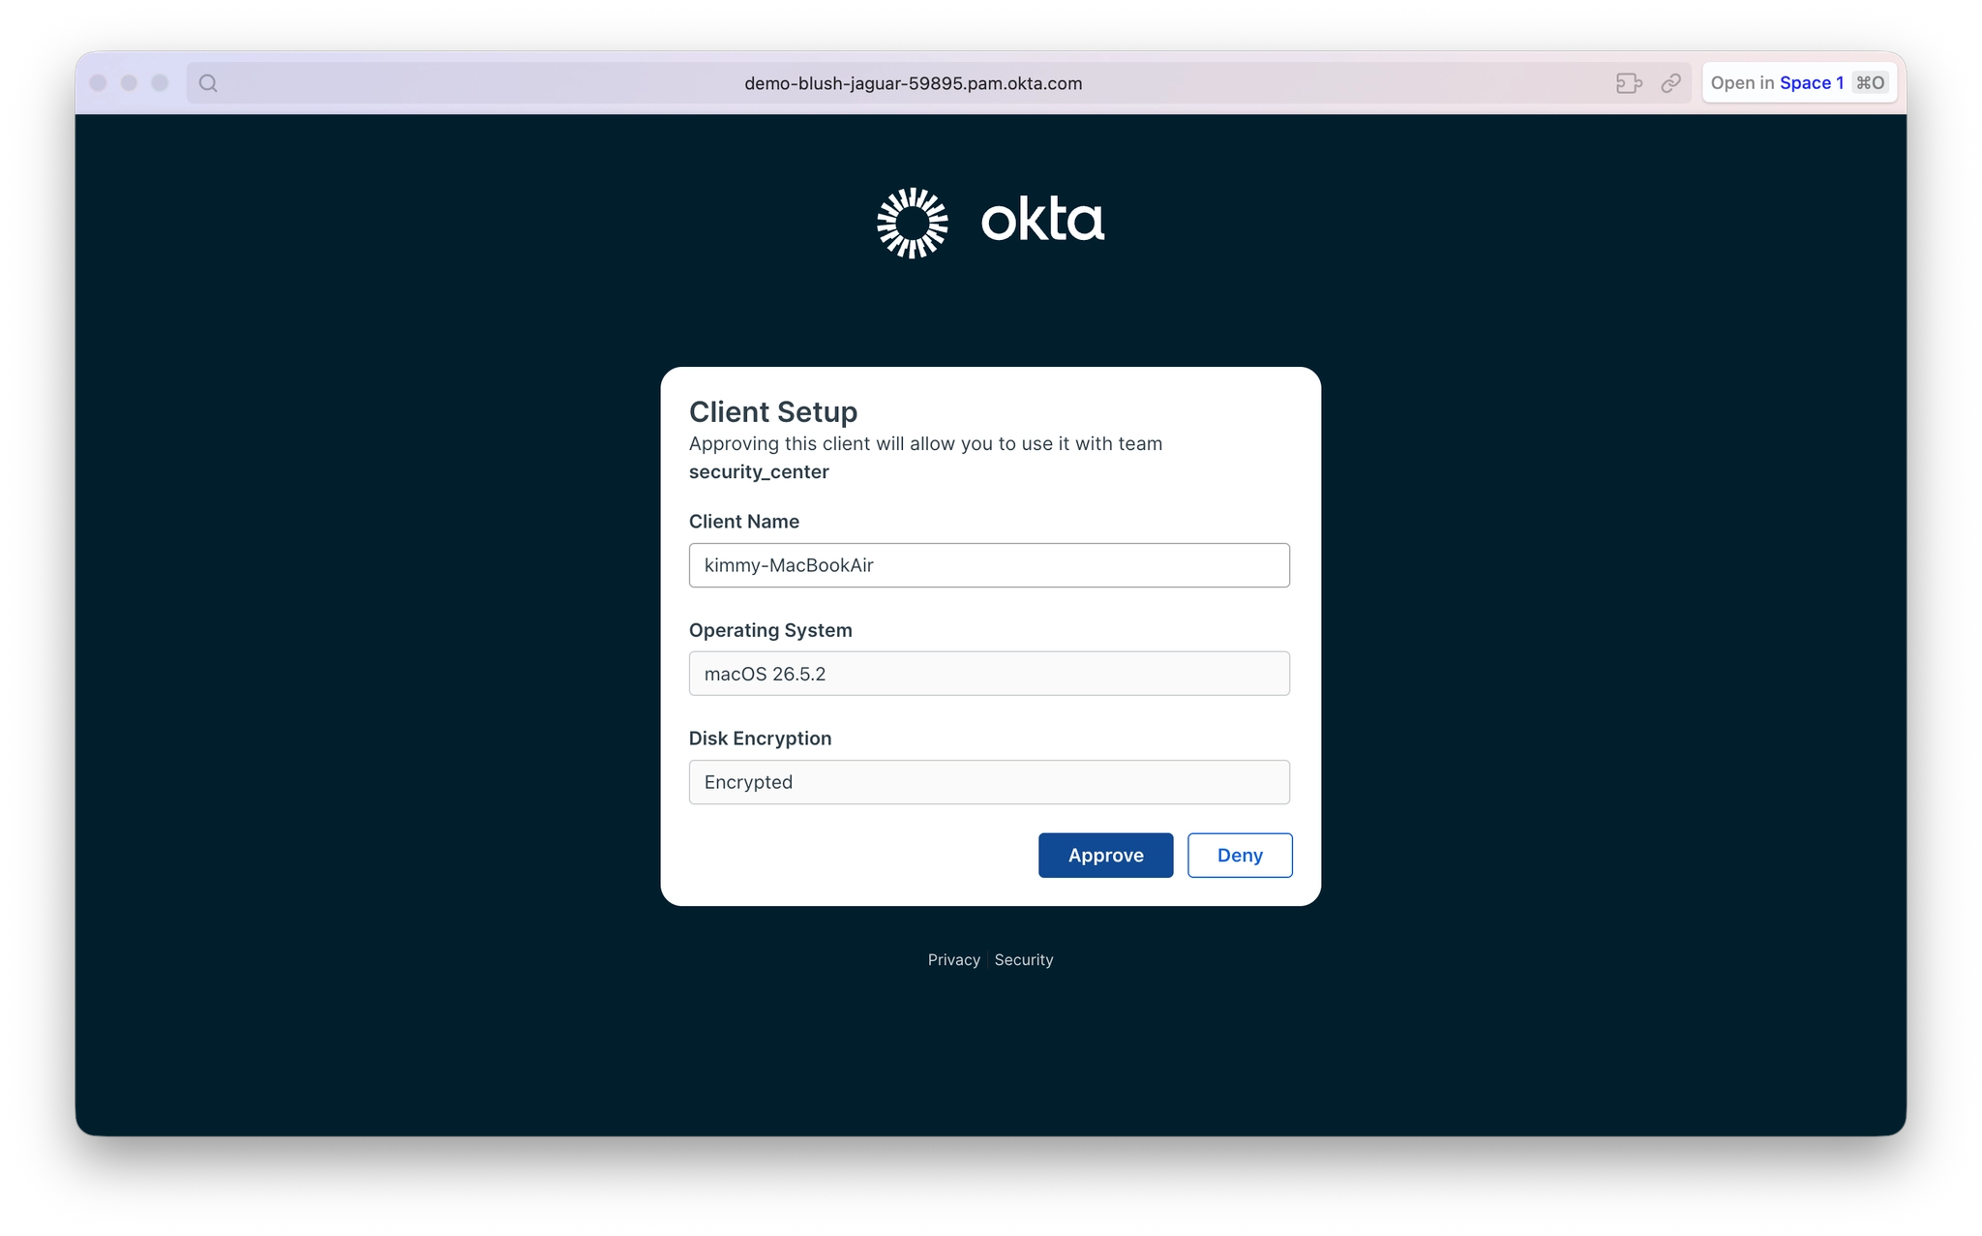The image size is (1982, 1236).
Task: Click the green maximize window button
Action: click(160, 83)
